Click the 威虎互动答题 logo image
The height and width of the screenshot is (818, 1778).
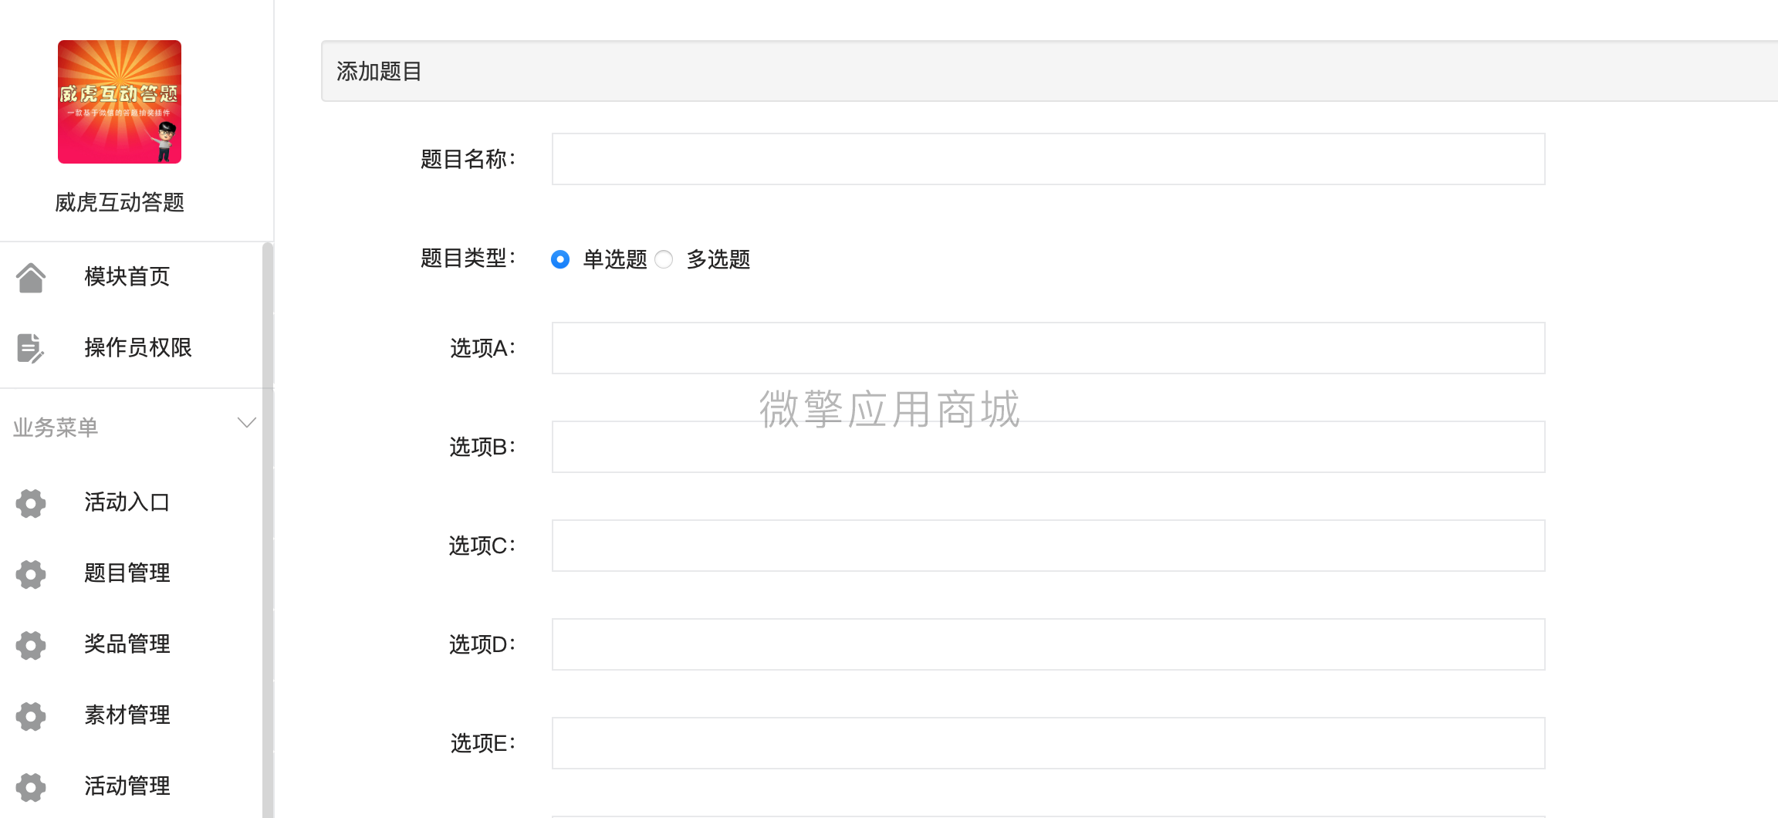[120, 102]
